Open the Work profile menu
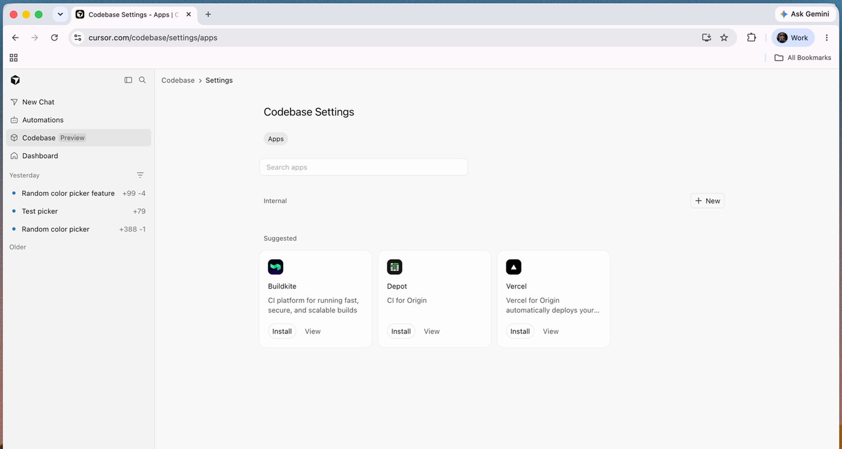 (793, 37)
